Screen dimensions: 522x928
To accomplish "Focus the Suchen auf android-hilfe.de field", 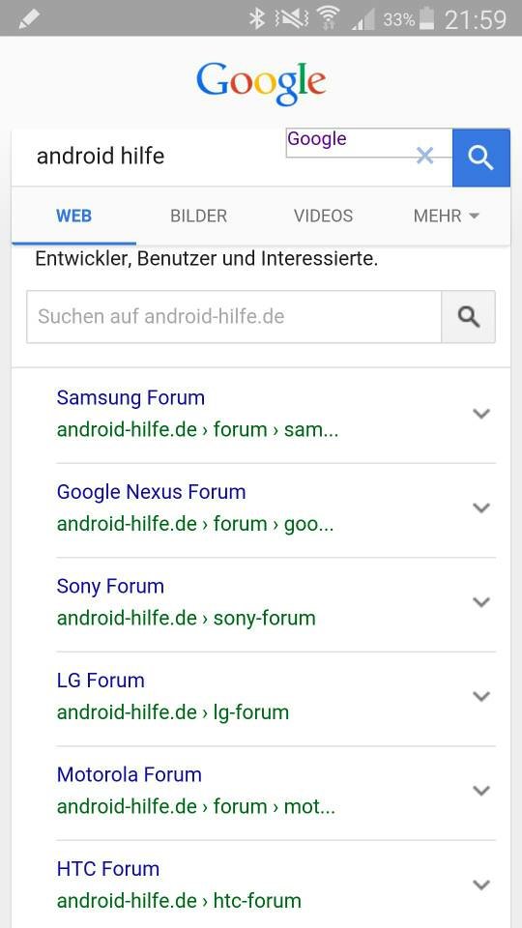I will tap(234, 317).
